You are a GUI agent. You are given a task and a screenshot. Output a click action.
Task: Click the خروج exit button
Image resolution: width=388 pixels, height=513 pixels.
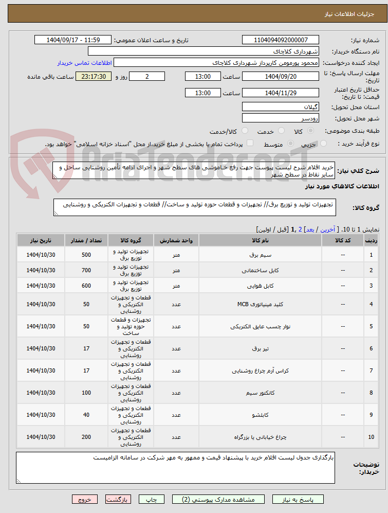tap(85, 499)
